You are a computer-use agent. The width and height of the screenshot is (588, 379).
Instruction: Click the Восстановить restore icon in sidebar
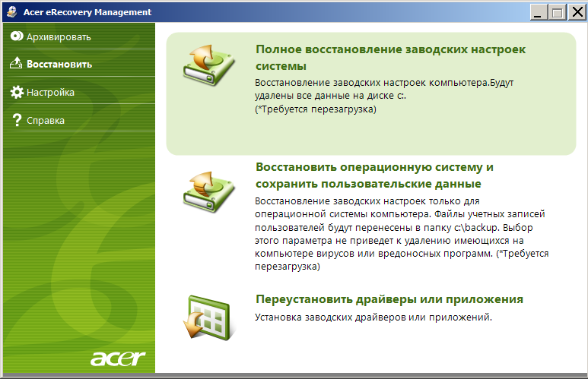(16, 63)
